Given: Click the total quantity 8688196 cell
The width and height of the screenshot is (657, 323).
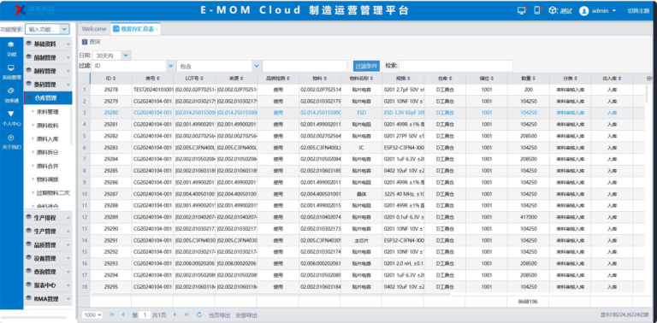Looking at the screenshot, I should (x=528, y=302).
